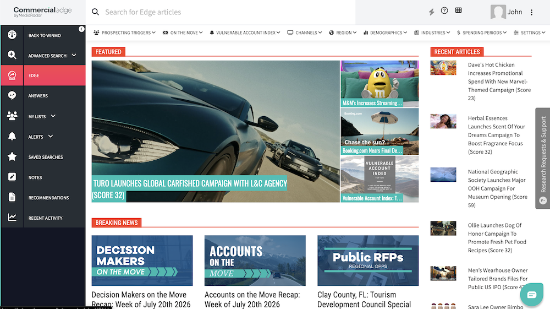550x309 pixels.
Task: Open the Demographics dropdown
Action: click(x=385, y=32)
